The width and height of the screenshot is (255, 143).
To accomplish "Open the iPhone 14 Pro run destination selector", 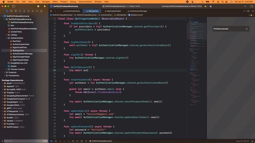I will (134, 6).
